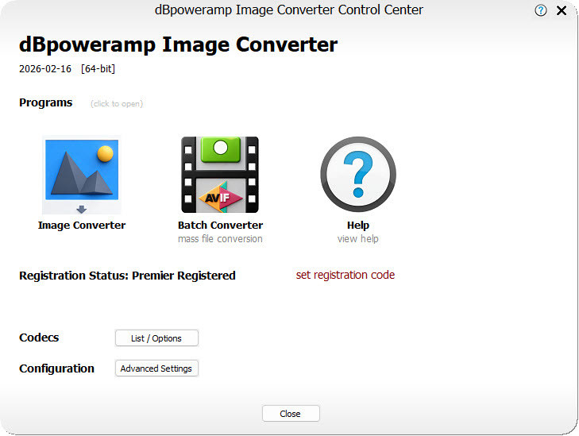The width and height of the screenshot is (579, 436).
Task: Click the "mass file conversion" subtitle
Action: (220, 239)
